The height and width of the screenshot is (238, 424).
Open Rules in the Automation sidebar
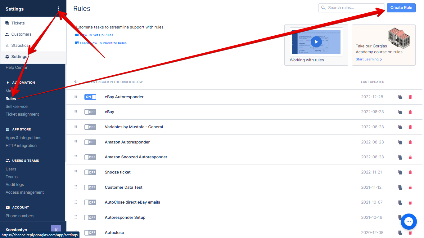11,99
